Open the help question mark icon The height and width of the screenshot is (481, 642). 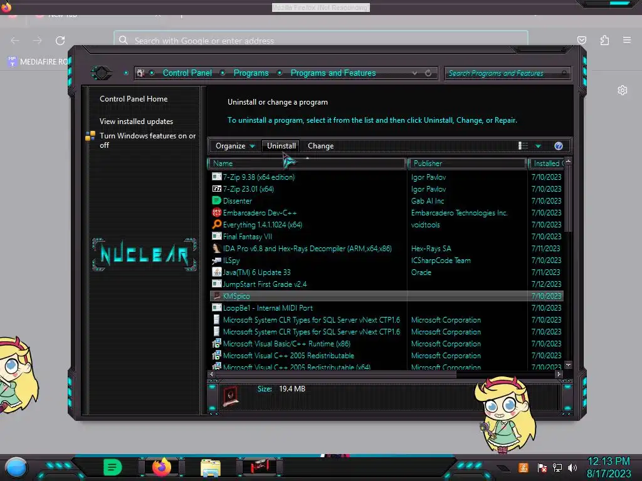click(x=559, y=146)
